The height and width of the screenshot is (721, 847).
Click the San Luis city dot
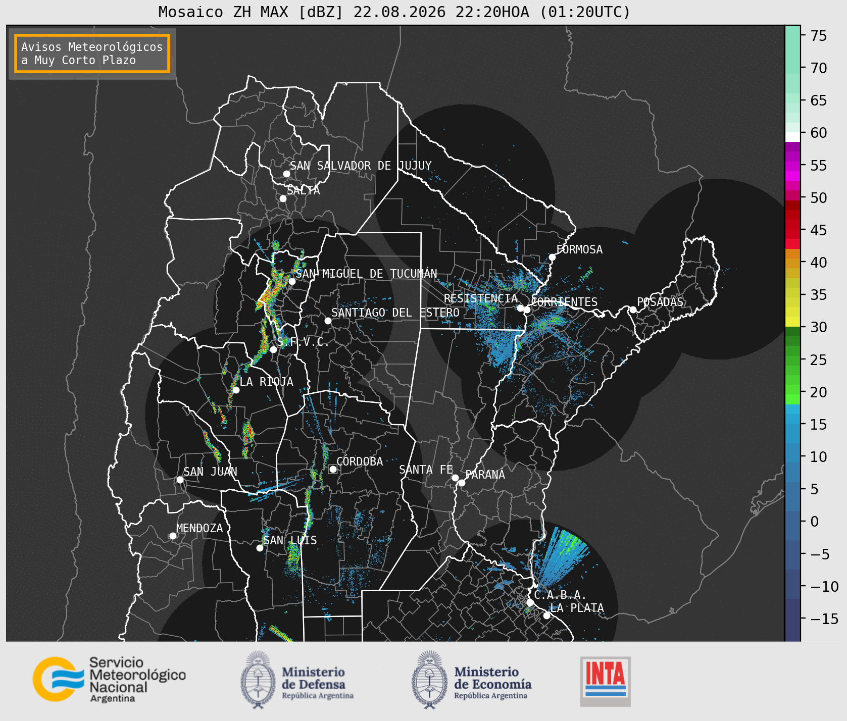tap(260, 548)
